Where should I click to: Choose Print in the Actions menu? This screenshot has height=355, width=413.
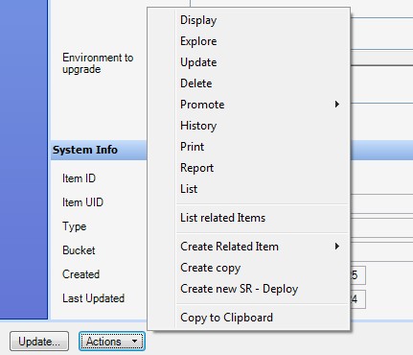click(248, 147)
